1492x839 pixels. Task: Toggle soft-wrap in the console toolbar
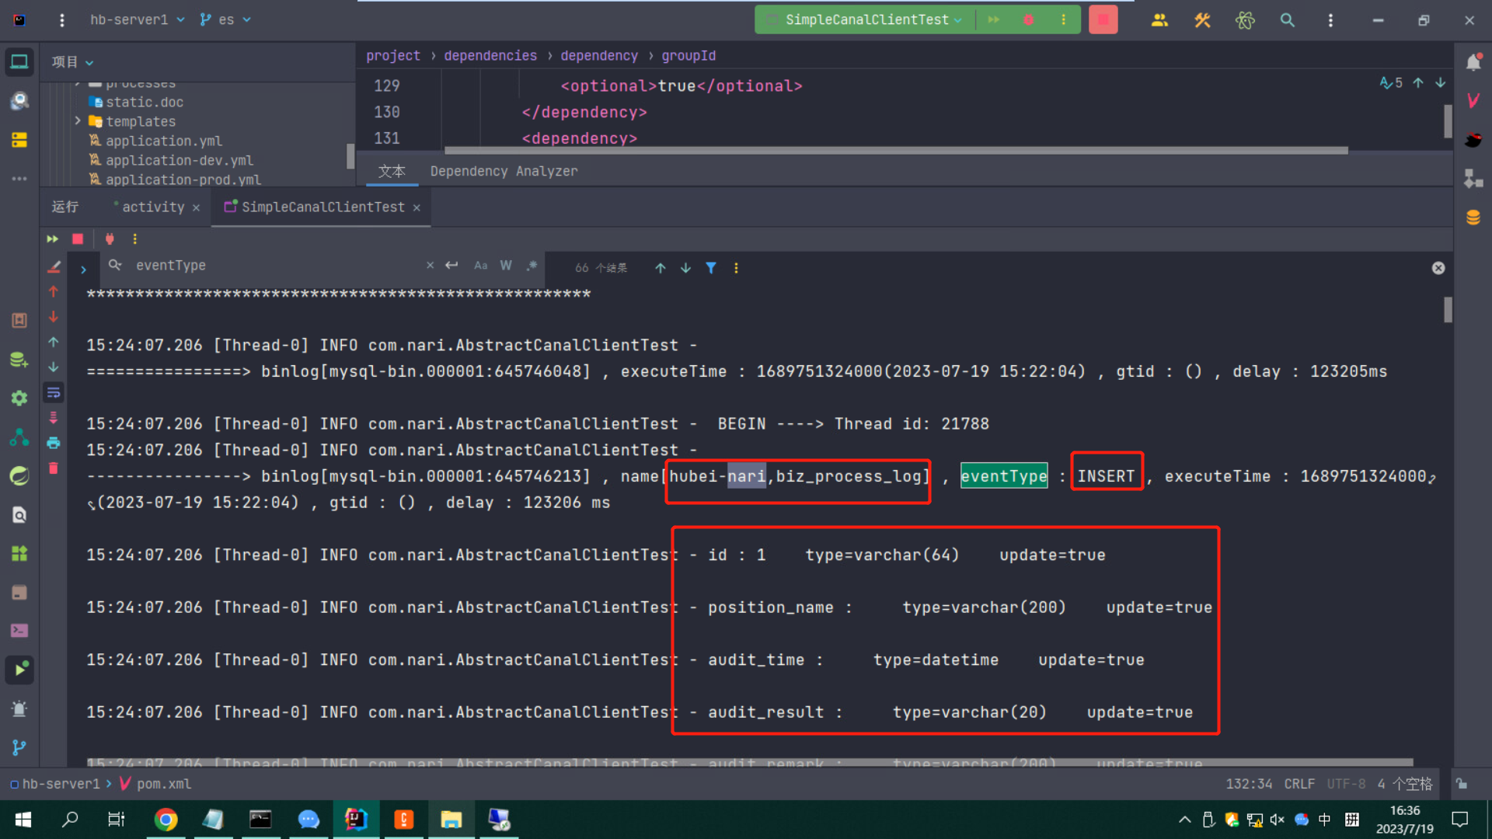(x=54, y=392)
